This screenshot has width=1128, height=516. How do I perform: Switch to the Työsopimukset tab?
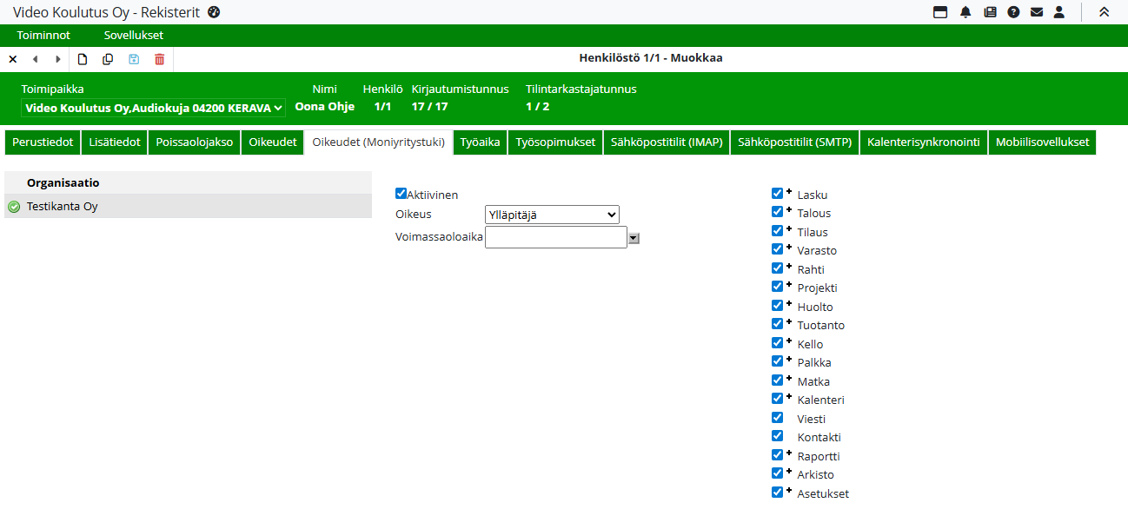coord(555,142)
